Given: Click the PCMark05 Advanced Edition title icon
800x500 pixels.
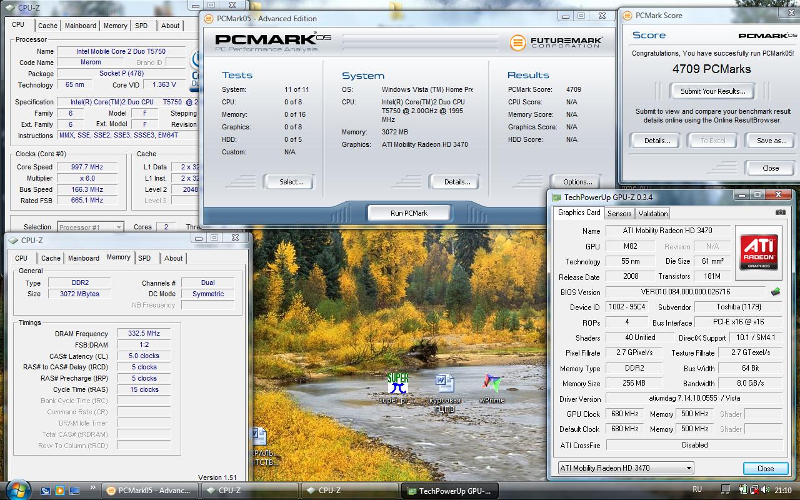Looking at the screenshot, I should [x=208, y=19].
